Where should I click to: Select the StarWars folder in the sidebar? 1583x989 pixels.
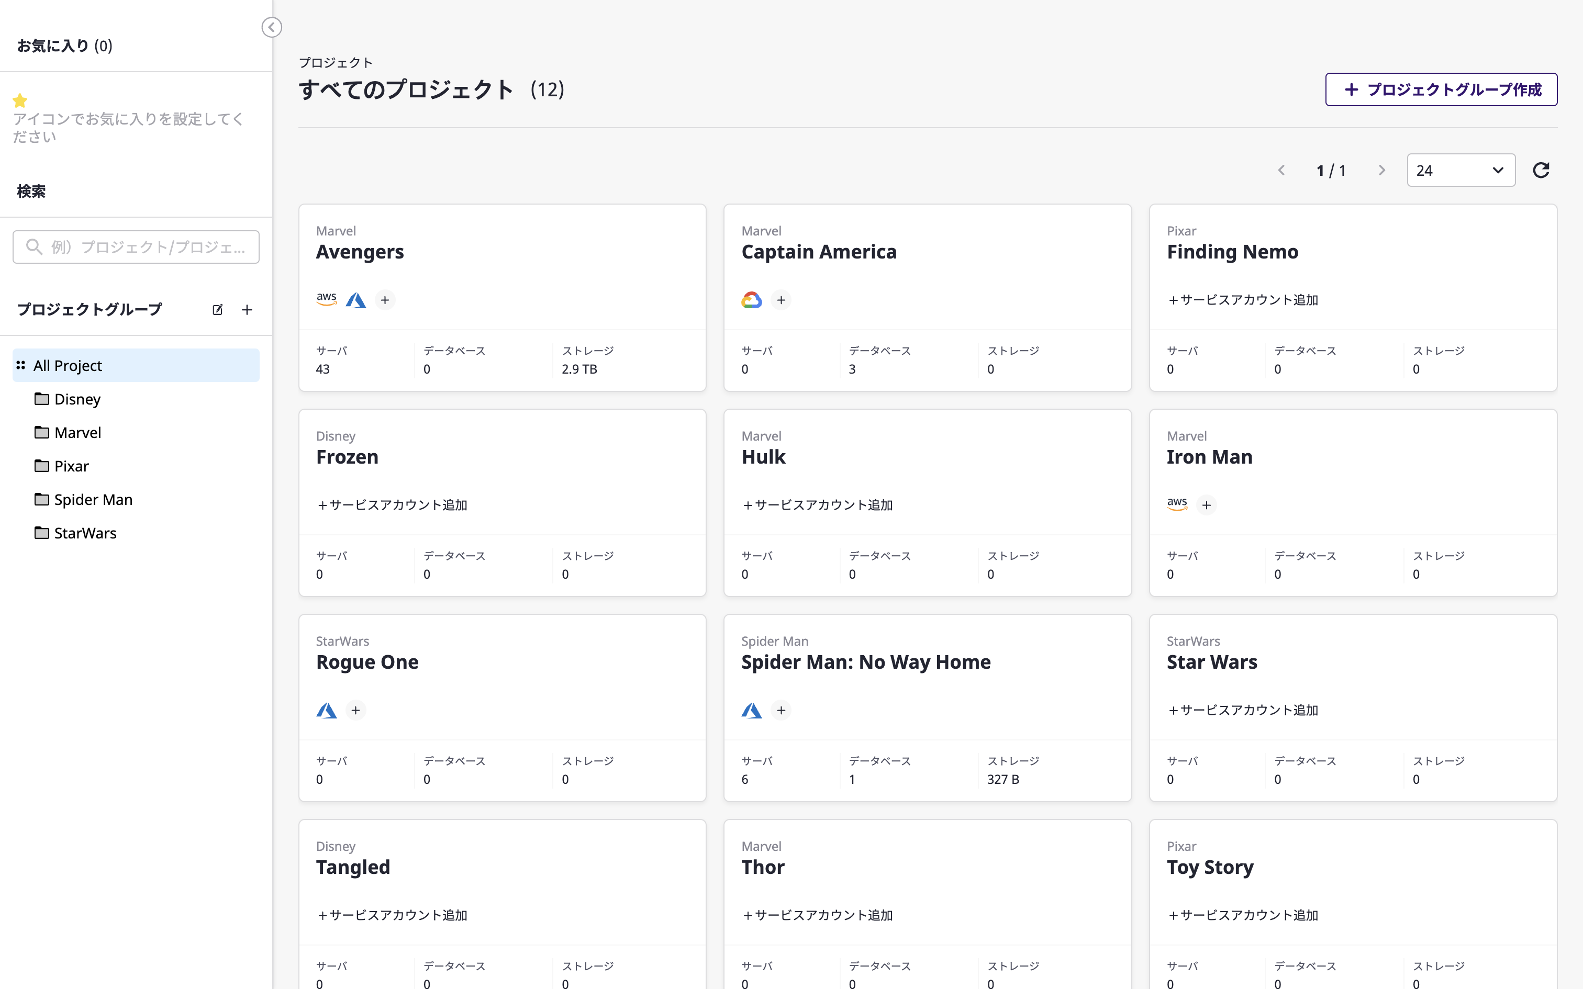coord(84,533)
